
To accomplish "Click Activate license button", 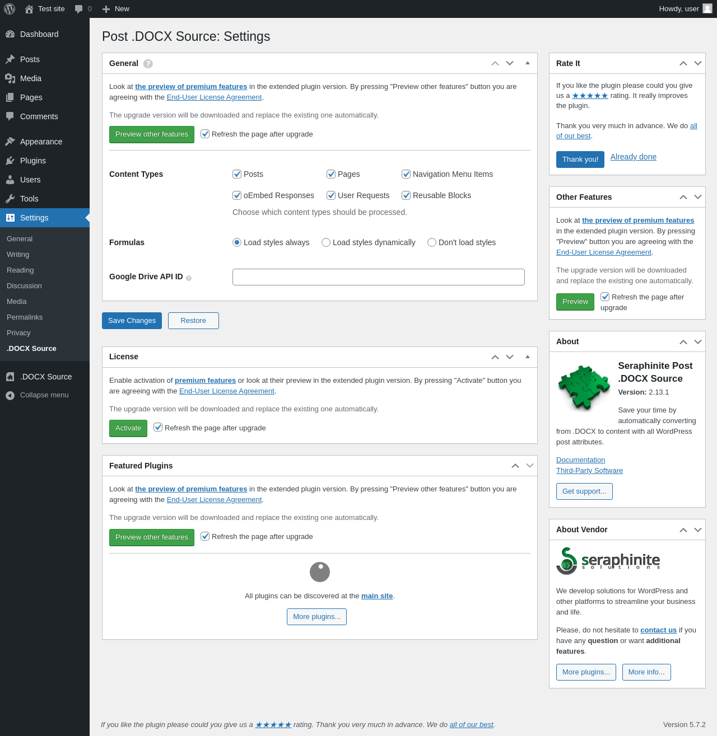I will (x=128, y=428).
